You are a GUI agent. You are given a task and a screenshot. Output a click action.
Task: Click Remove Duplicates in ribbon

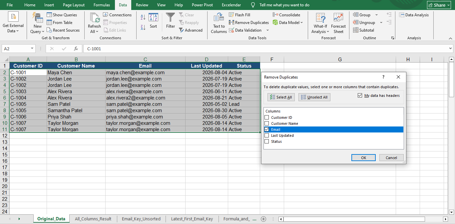249,23
